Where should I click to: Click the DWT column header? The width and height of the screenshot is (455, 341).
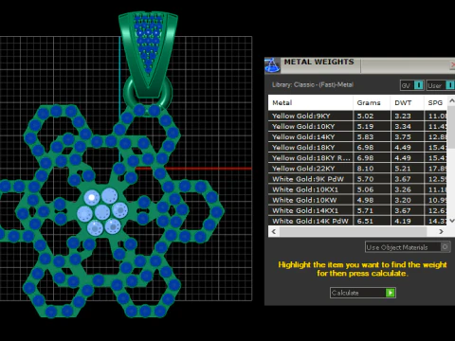[x=407, y=102]
